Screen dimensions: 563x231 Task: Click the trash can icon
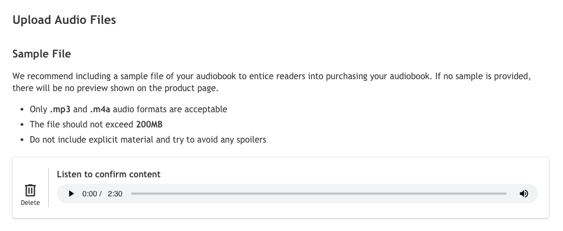(30, 190)
